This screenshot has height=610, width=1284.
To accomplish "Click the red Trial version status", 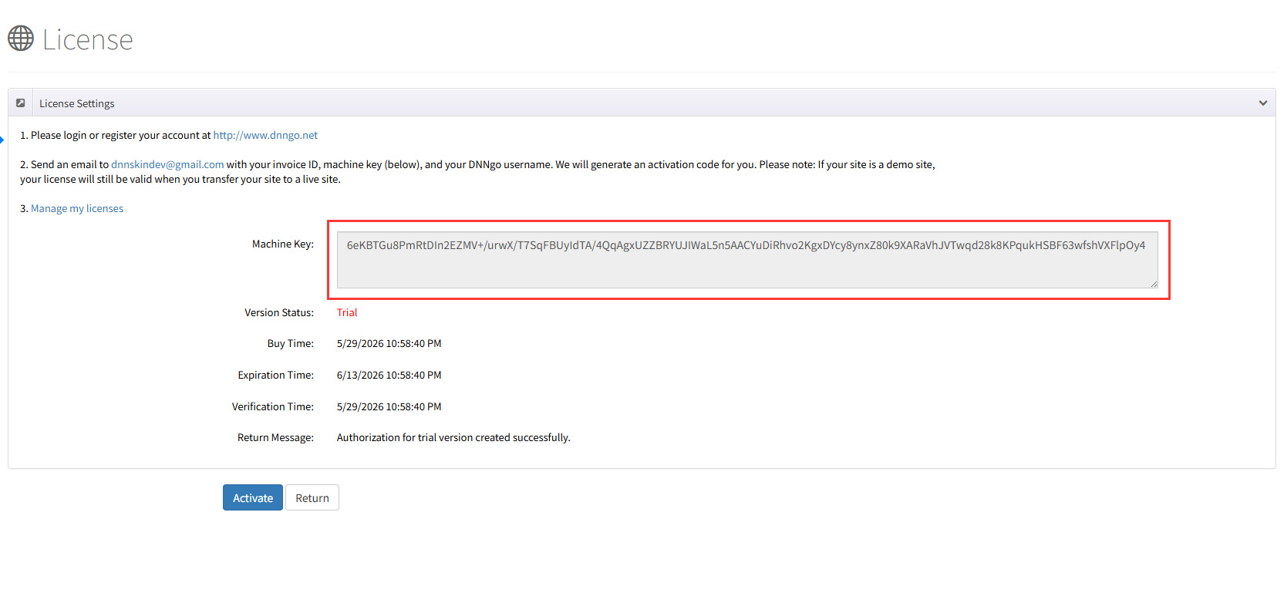I will point(347,312).
